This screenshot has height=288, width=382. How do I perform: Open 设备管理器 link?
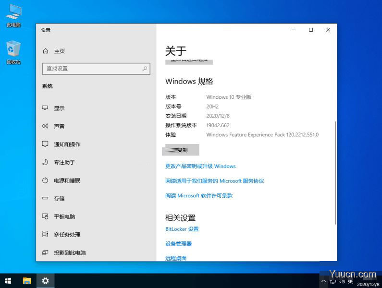[x=178, y=243]
